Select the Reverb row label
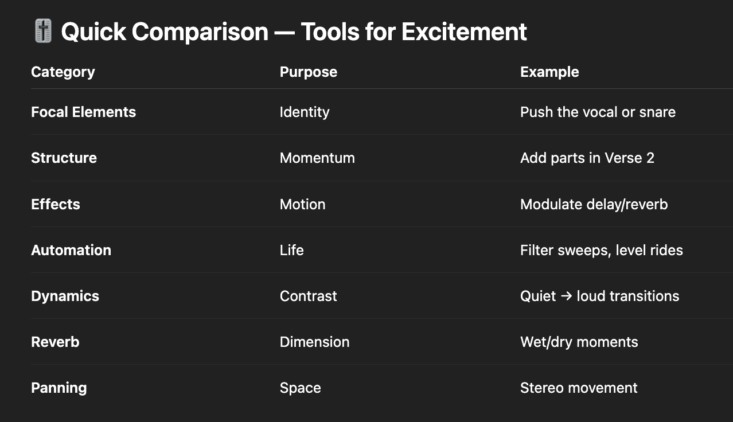 (x=55, y=342)
